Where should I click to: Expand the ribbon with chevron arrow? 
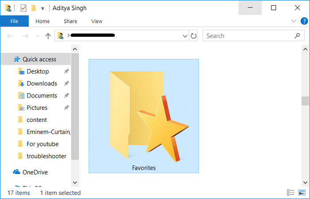click(x=294, y=21)
